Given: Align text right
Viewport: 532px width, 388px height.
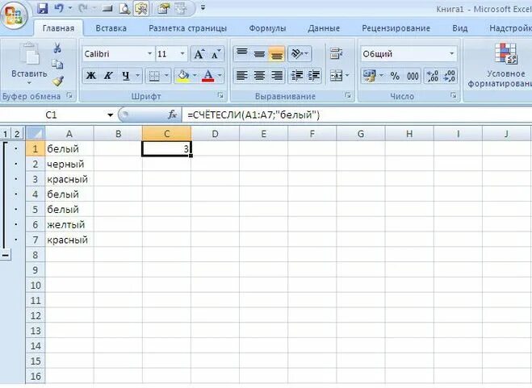Looking at the screenshot, I should [x=277, y=75].
